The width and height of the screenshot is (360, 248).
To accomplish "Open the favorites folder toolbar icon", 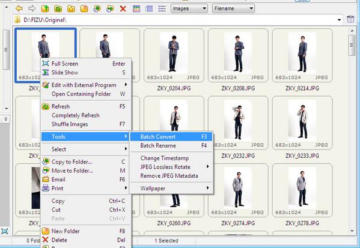I will point(71,9).
